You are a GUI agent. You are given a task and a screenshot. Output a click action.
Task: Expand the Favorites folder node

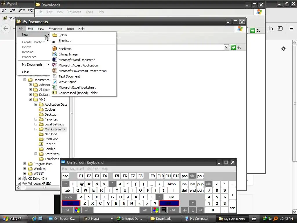[x=36, y=119]
